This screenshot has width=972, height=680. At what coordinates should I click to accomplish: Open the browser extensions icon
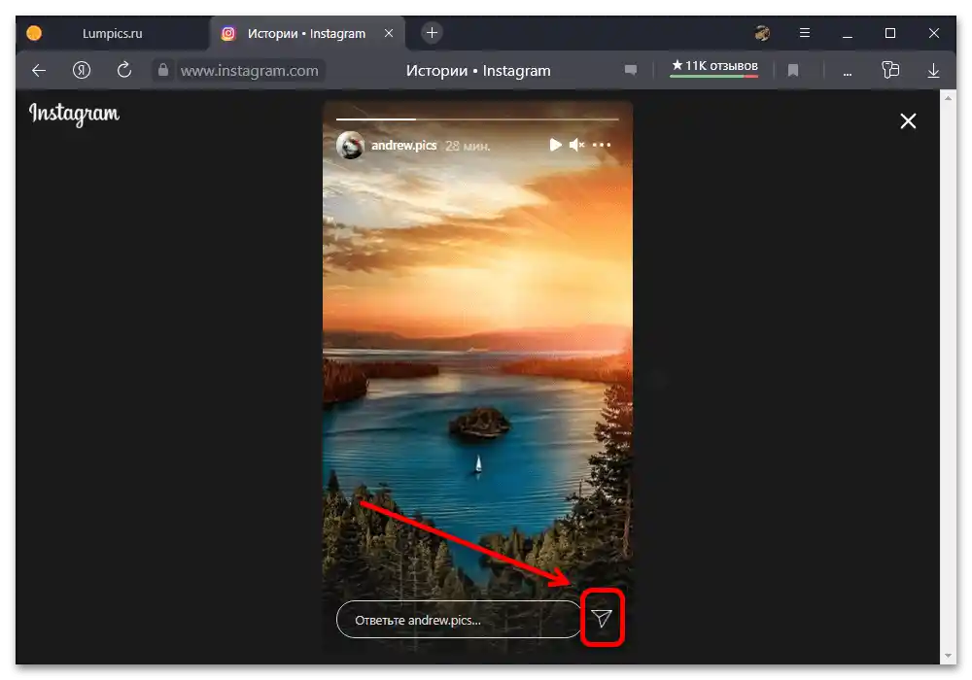(x=890, y=69)
